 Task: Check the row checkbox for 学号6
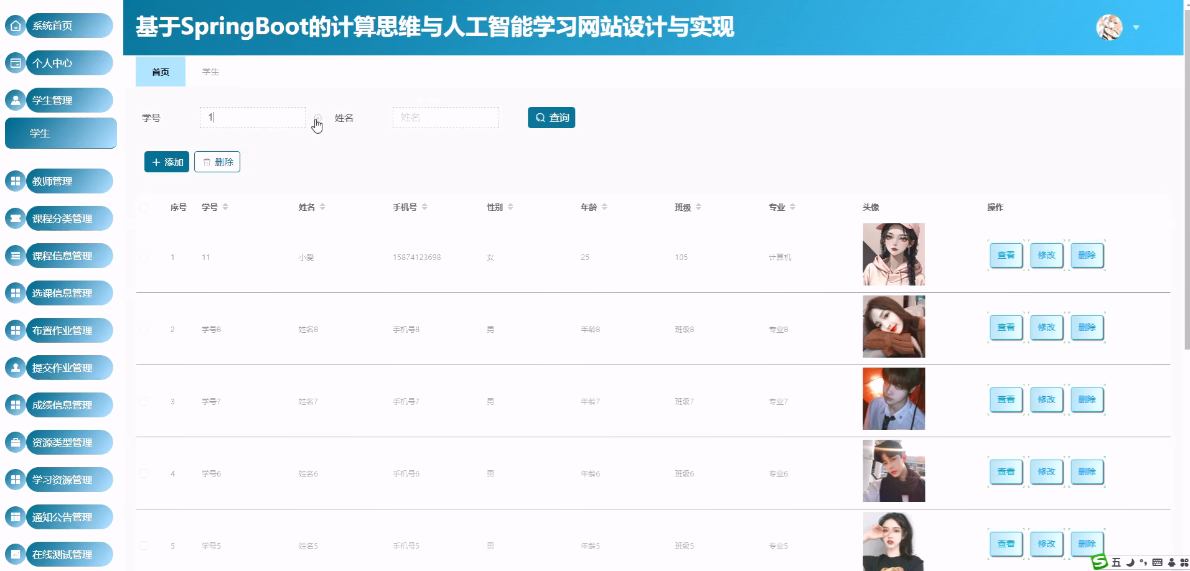click(x=144, y=473)
